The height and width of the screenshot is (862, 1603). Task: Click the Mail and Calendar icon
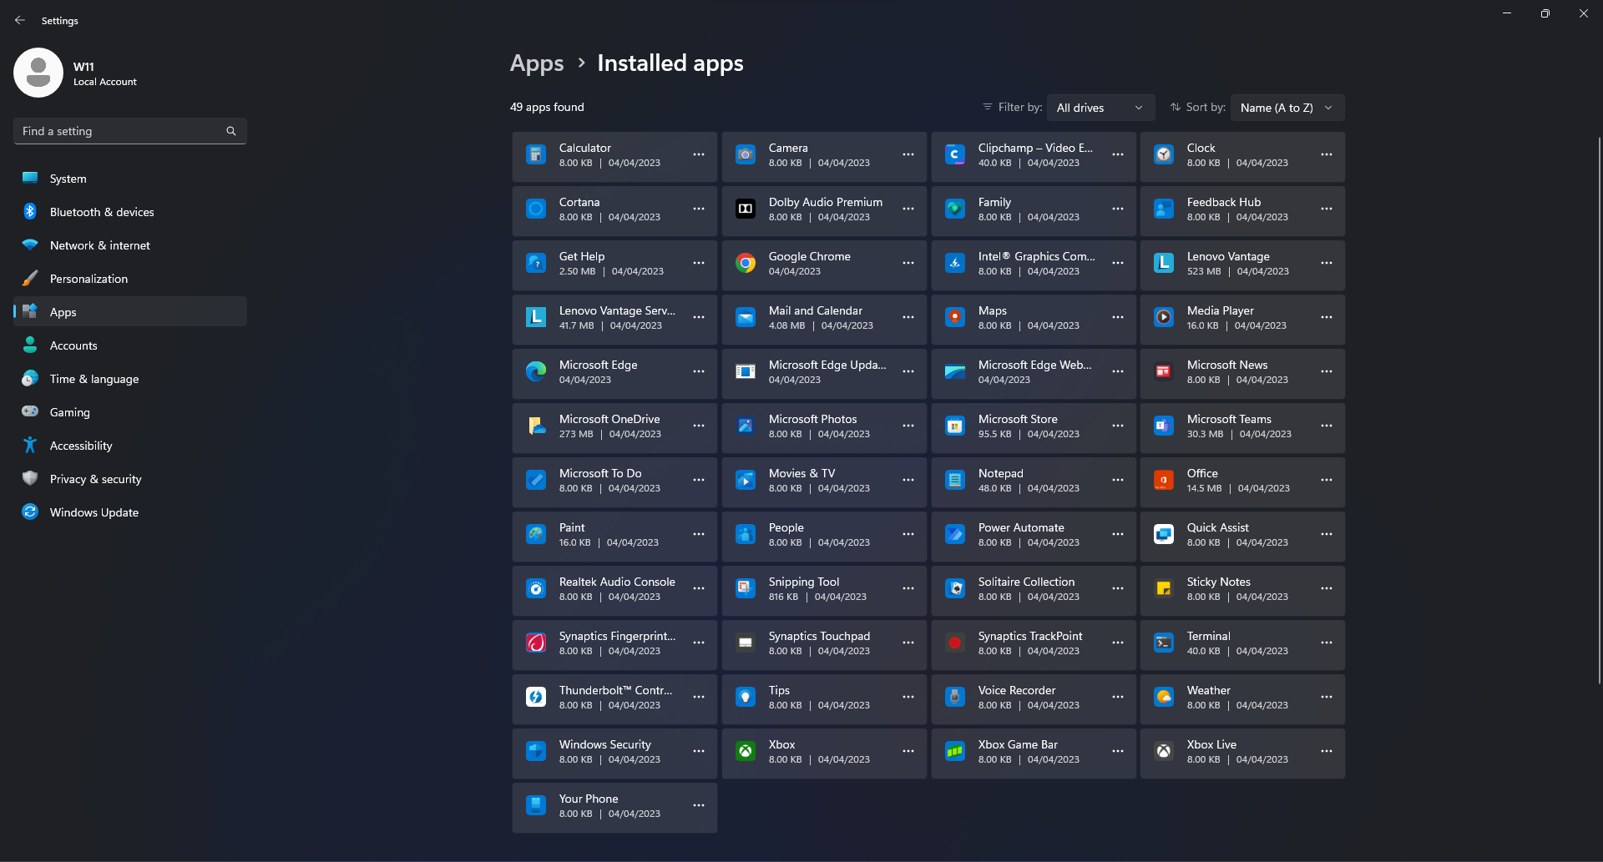pyautogui.click(x=746, y=317)
